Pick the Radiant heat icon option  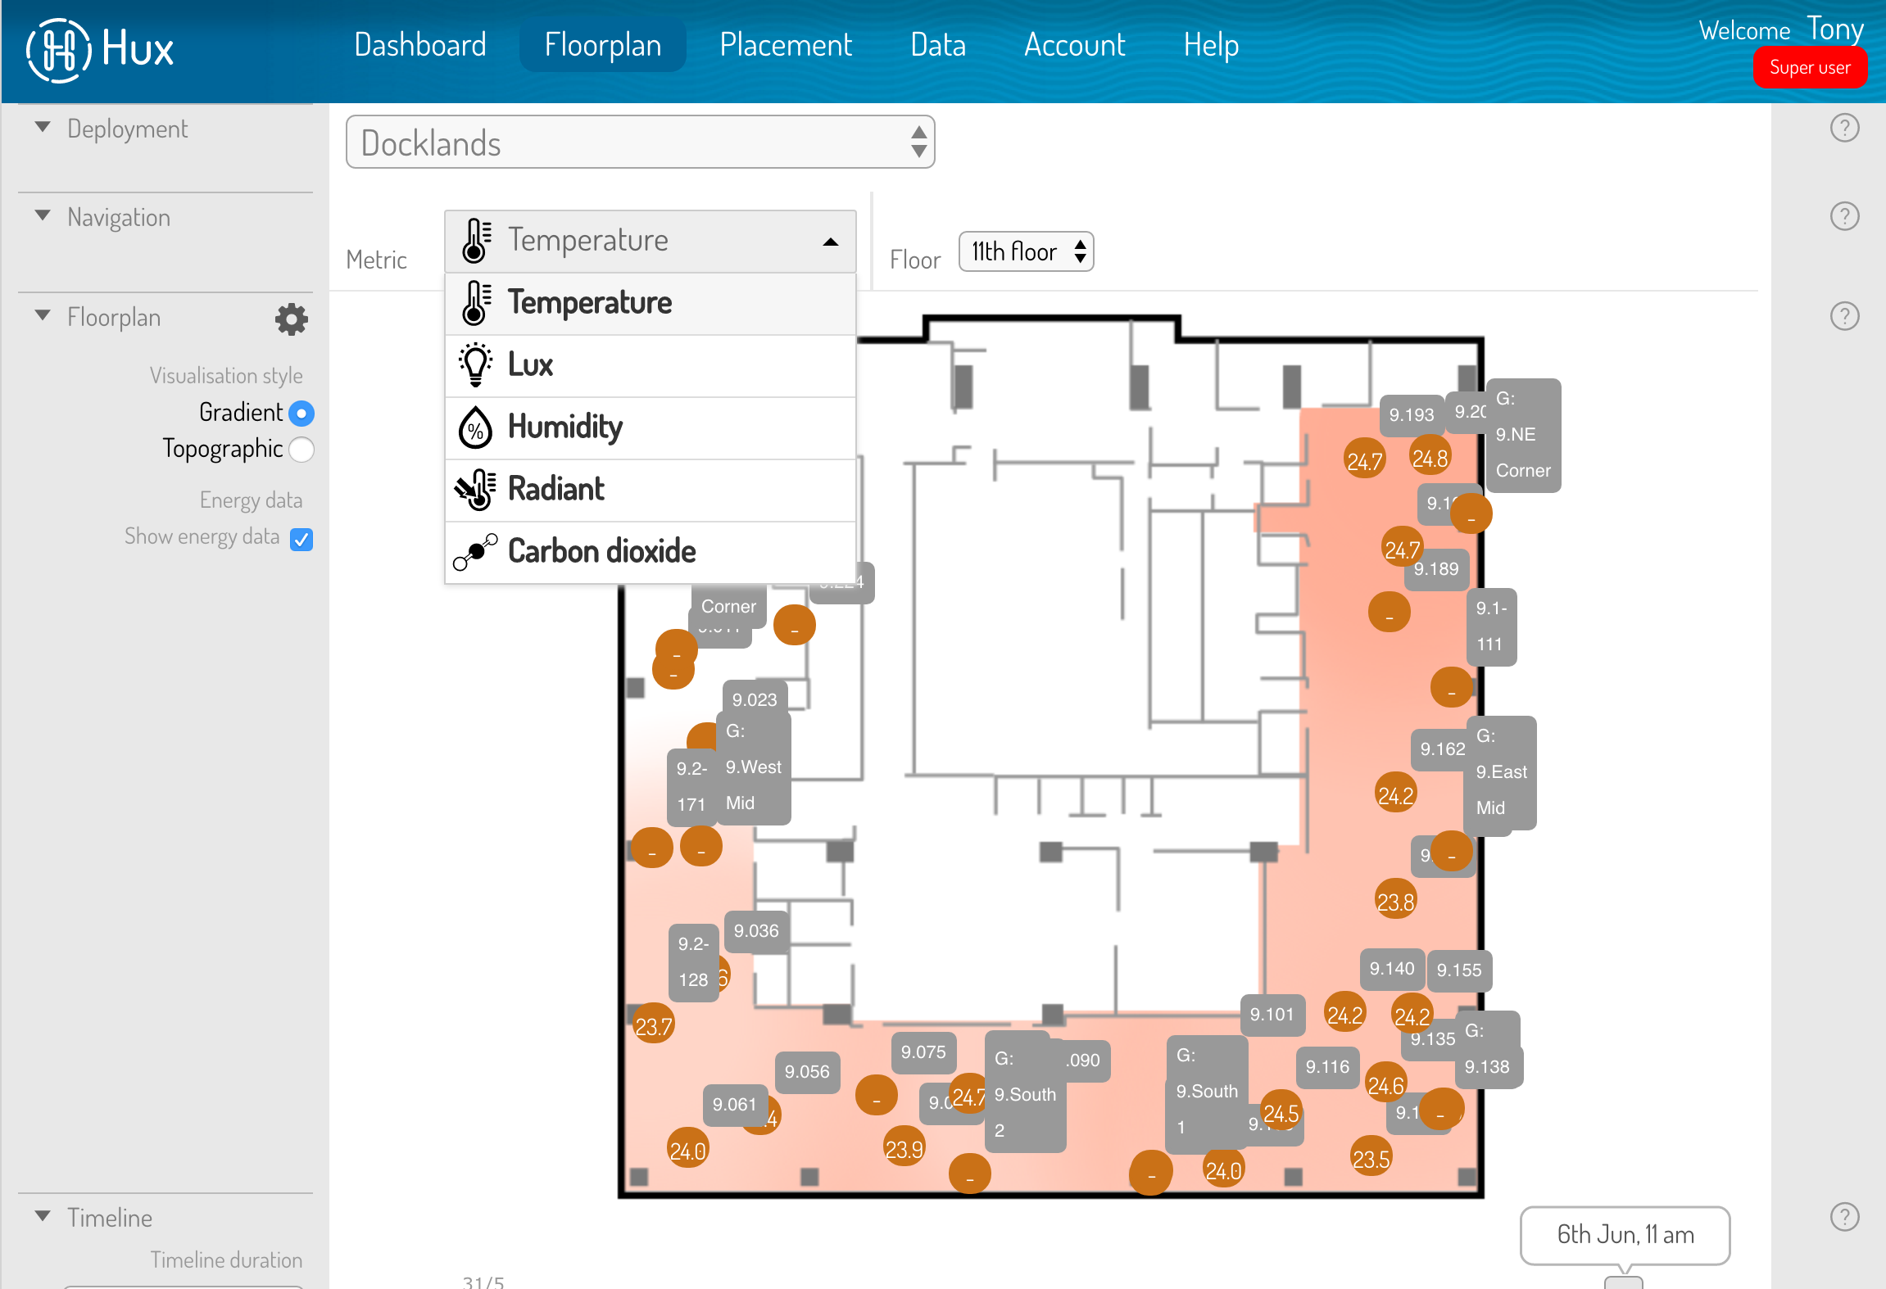tap(475, 490)
